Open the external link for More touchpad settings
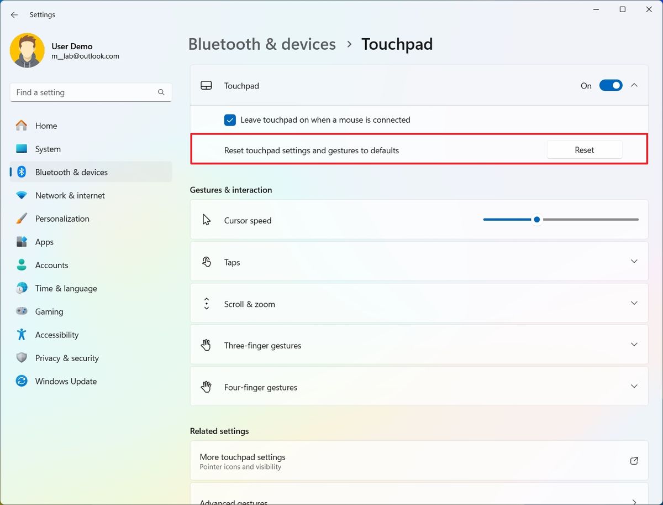The image size is (663, 505). tap(634, 461)
